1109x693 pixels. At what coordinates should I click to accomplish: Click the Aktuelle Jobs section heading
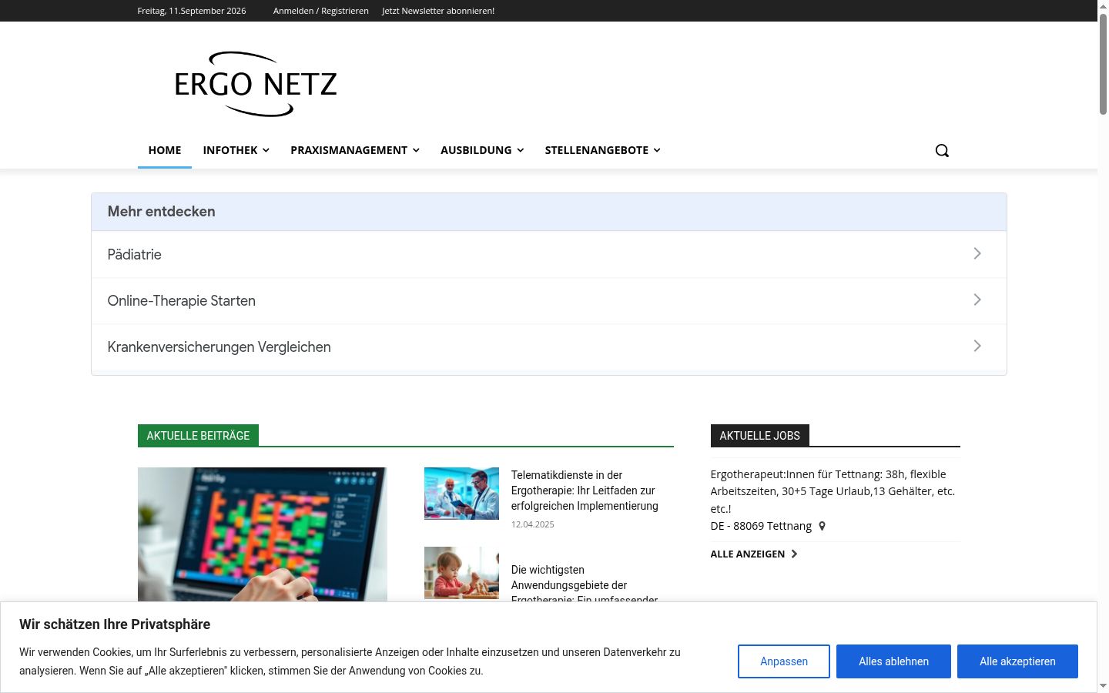click(x=759, y=436)
